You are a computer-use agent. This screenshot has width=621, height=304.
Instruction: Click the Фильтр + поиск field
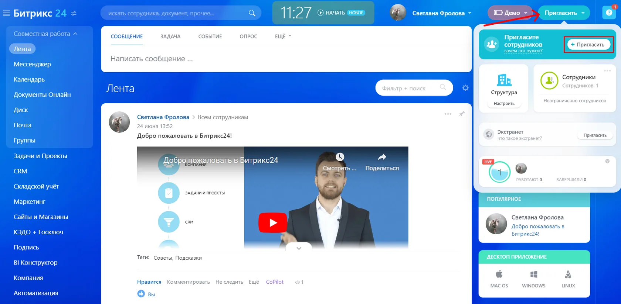(414, 88)
